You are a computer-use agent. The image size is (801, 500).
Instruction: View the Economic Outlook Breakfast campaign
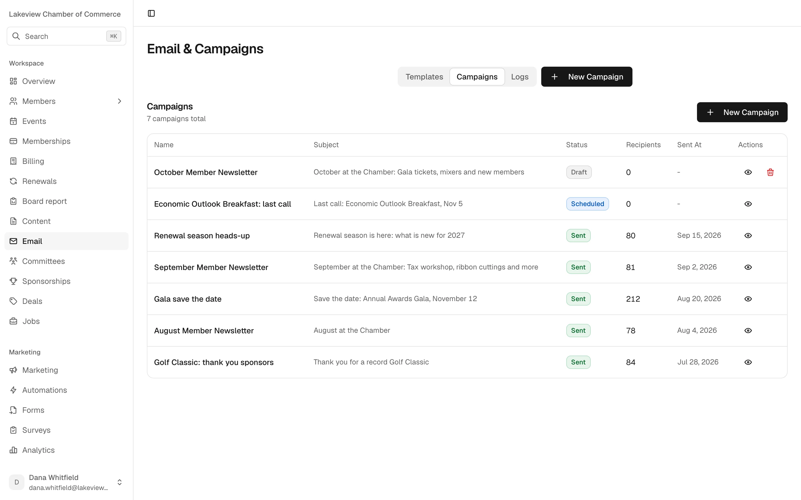[748, 204]
